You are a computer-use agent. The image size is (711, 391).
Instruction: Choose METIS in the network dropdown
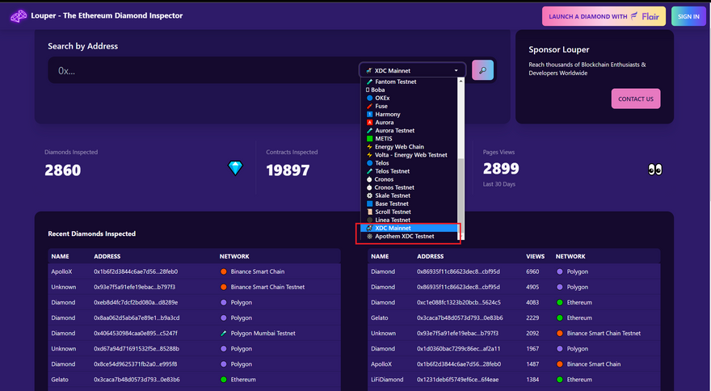383,139
